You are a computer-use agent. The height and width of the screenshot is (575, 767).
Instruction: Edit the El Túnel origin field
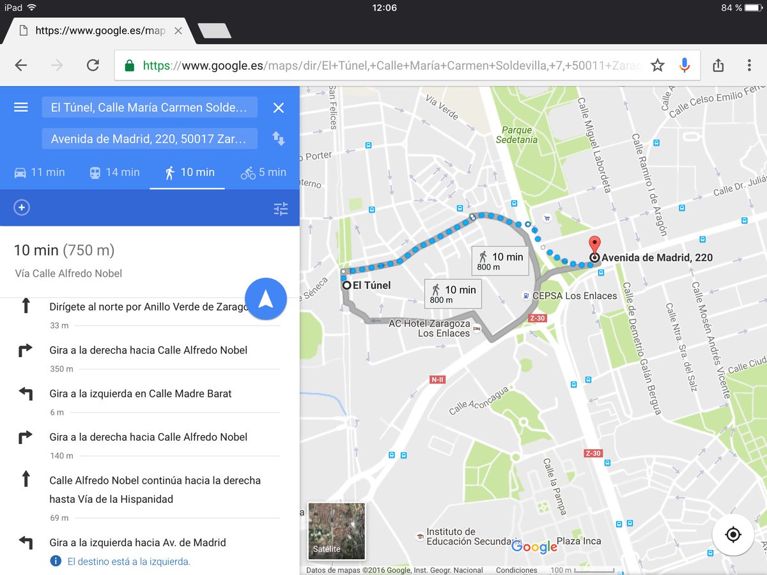click(150, 107)
